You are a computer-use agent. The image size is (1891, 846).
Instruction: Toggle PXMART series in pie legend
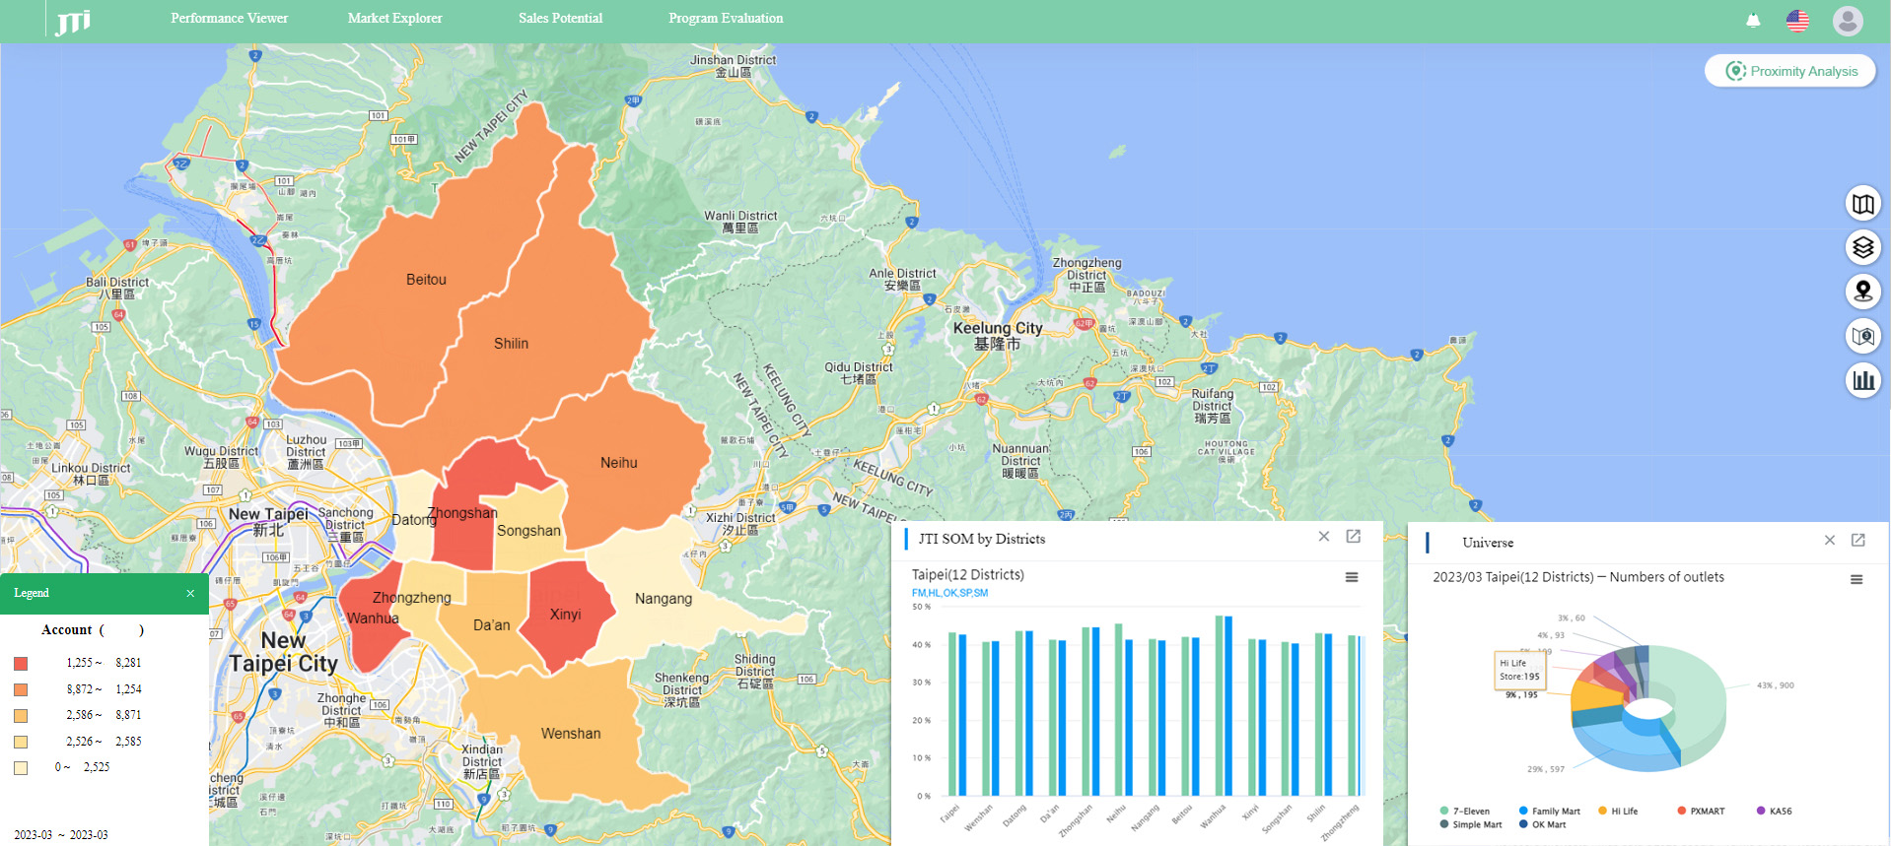point(1701,812)
